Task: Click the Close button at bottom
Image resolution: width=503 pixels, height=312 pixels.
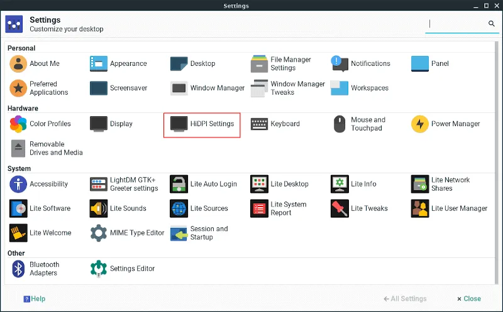Action: point(469,299)
